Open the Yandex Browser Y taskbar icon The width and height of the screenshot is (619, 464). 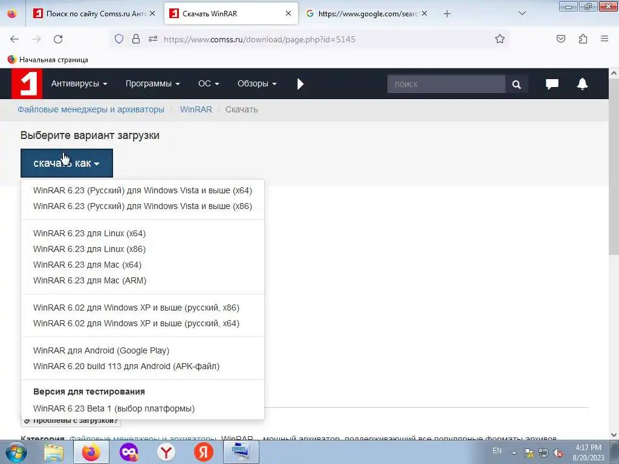(x=166, y=452)
